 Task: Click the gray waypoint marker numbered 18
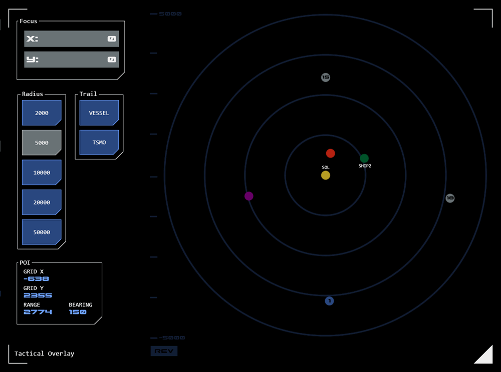click(x=450, y=198)
